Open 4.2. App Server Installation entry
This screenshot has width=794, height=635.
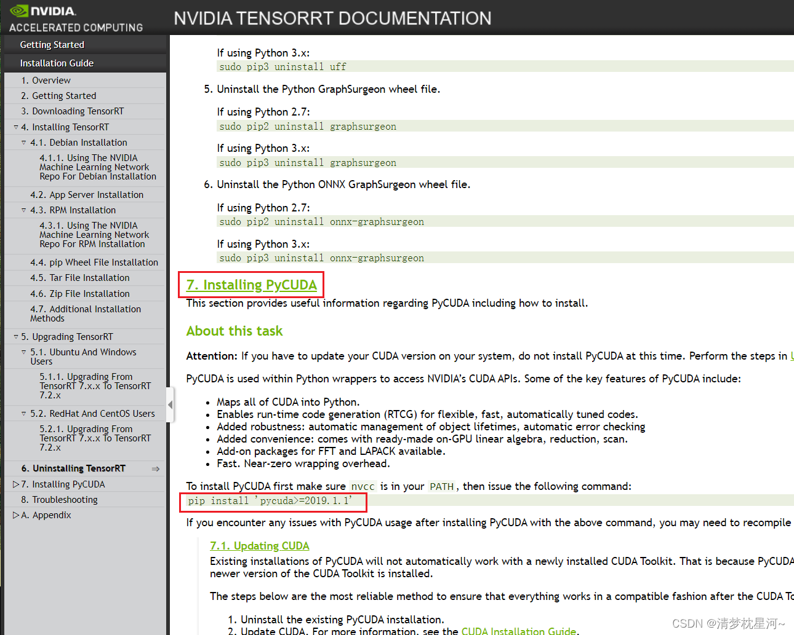[87, 195]
